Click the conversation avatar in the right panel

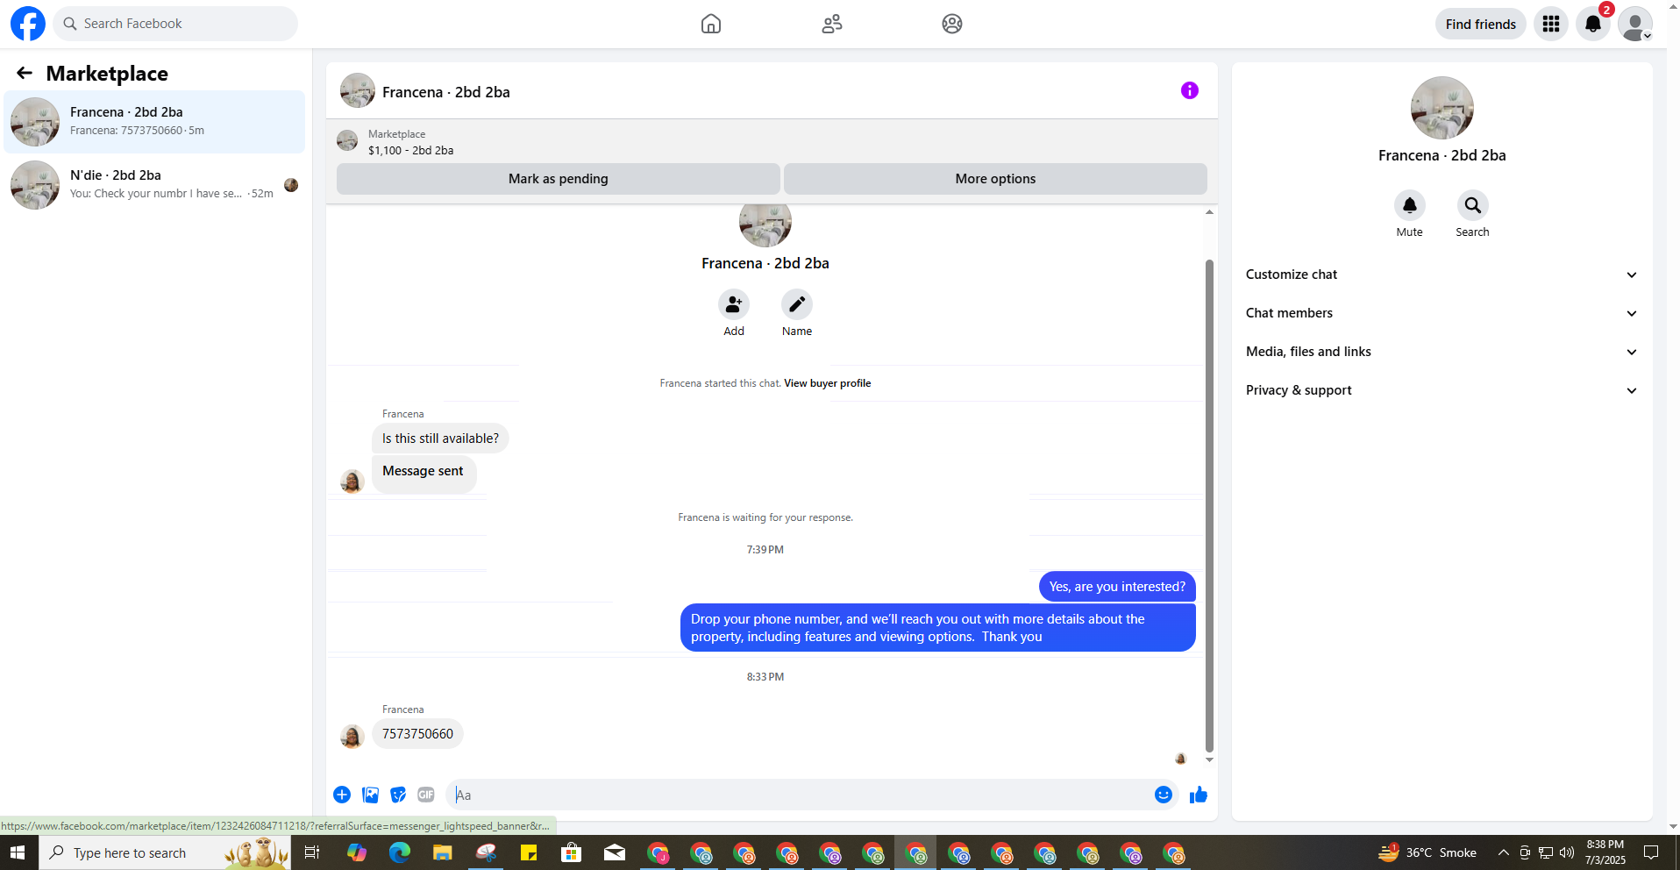1442,108
